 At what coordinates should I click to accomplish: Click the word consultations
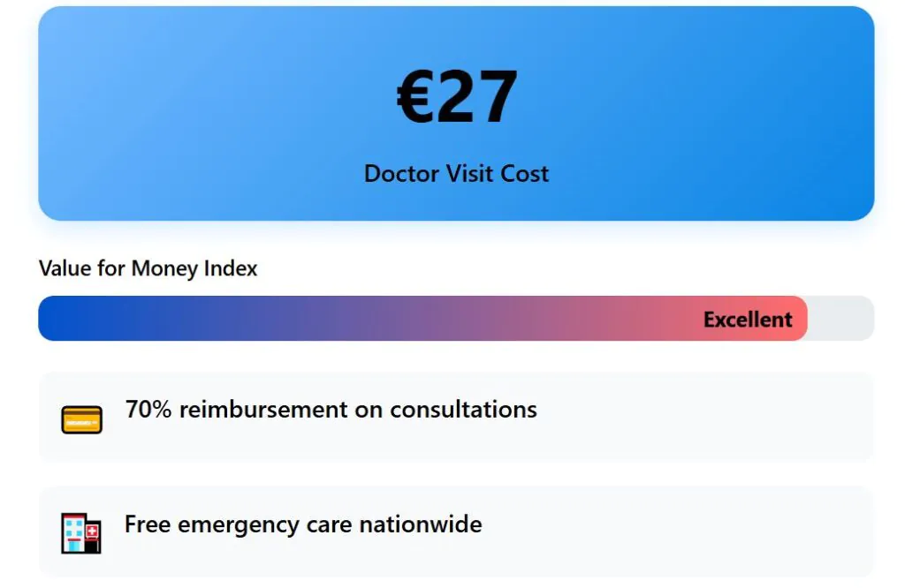(463, 410)
